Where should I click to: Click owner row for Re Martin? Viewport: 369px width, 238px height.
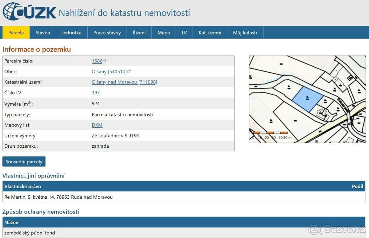58,197
